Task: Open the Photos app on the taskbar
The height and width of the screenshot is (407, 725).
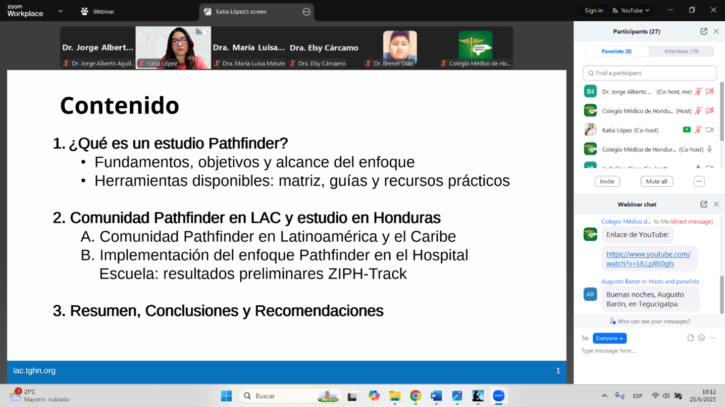Action: 457,396
